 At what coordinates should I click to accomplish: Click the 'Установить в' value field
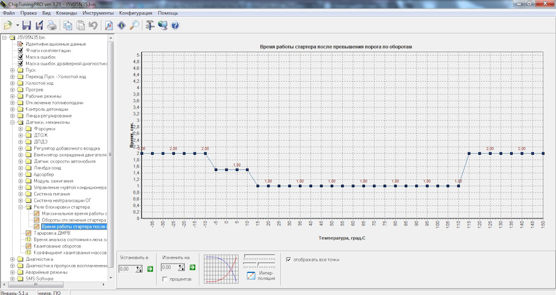(x=127, y=269)
